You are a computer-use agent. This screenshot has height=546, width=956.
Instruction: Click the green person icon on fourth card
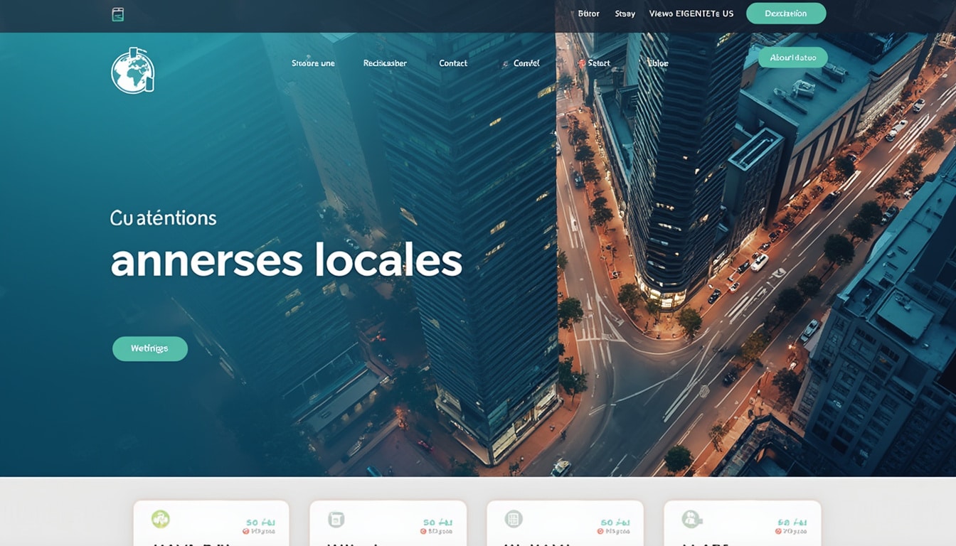[691, 519]
